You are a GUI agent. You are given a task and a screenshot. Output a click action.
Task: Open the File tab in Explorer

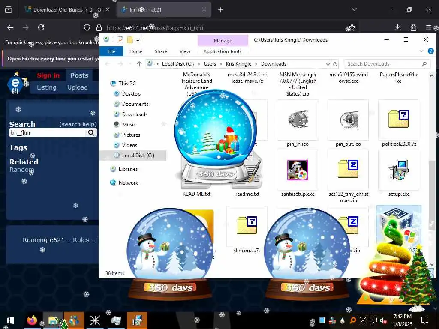pos(111,51)
